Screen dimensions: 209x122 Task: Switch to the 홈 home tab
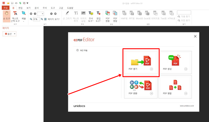13,8
